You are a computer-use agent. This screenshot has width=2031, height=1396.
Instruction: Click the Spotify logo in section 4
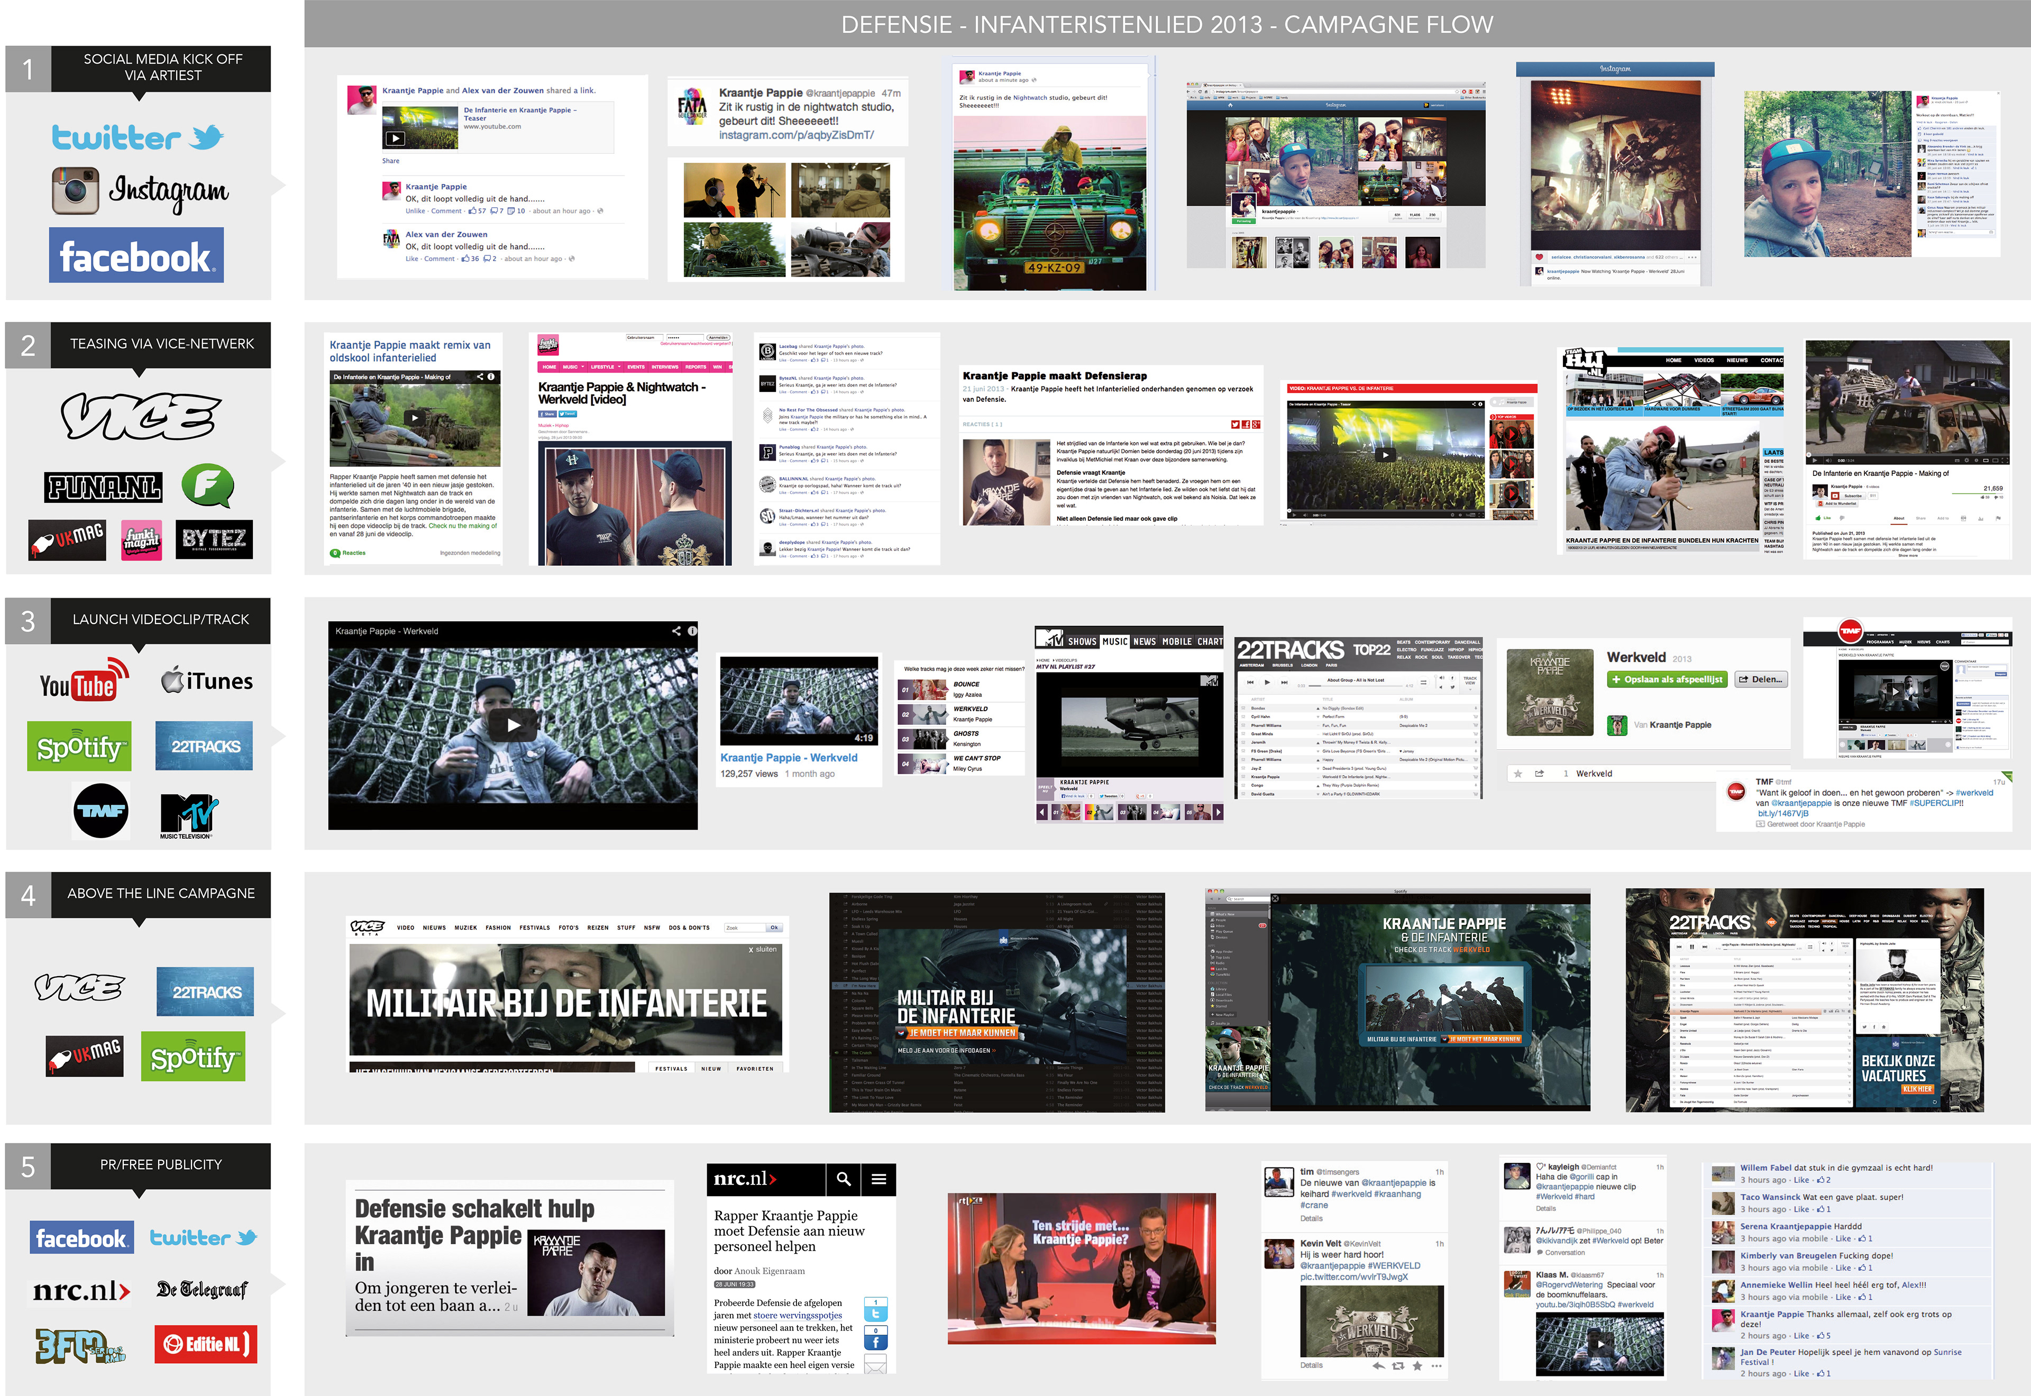tap(193, 1057)
